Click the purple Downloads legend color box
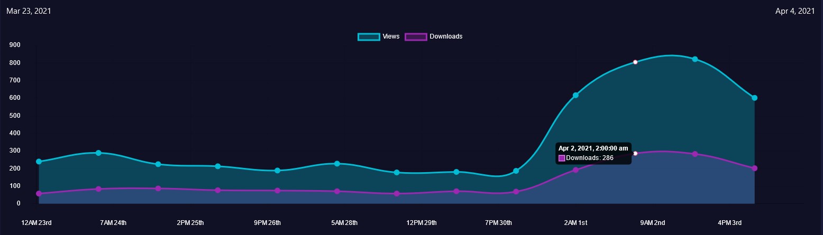 [x=416, y=36]
